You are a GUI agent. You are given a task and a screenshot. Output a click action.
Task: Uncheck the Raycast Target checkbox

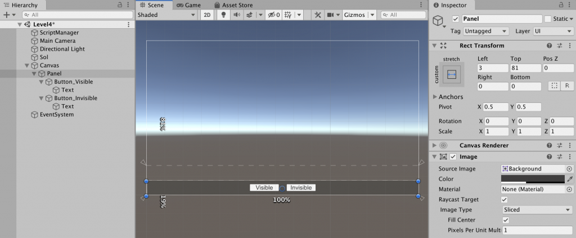coord(504,199)
